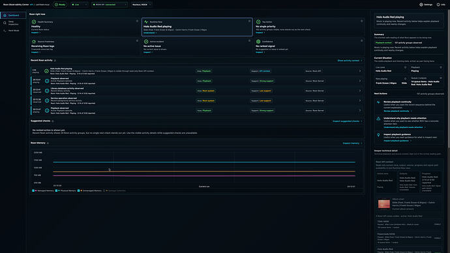The image size is (450, 253).
Task: Open Info in the top bar
Action: click(441, 5)
